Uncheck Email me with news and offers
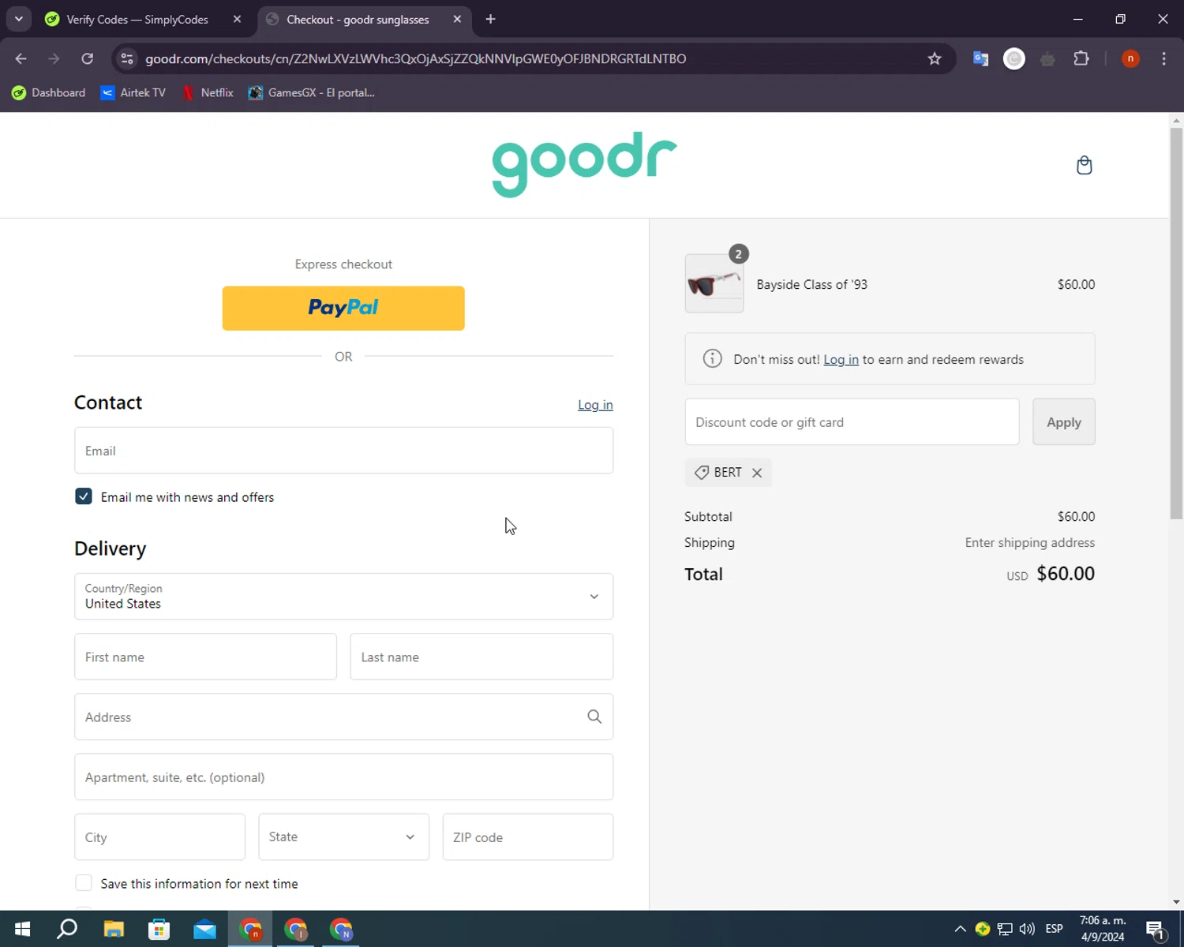 [x=84, y=496]
